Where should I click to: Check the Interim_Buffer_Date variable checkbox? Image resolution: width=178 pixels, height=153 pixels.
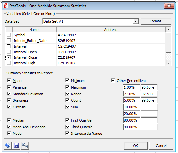tap(9, 41)
